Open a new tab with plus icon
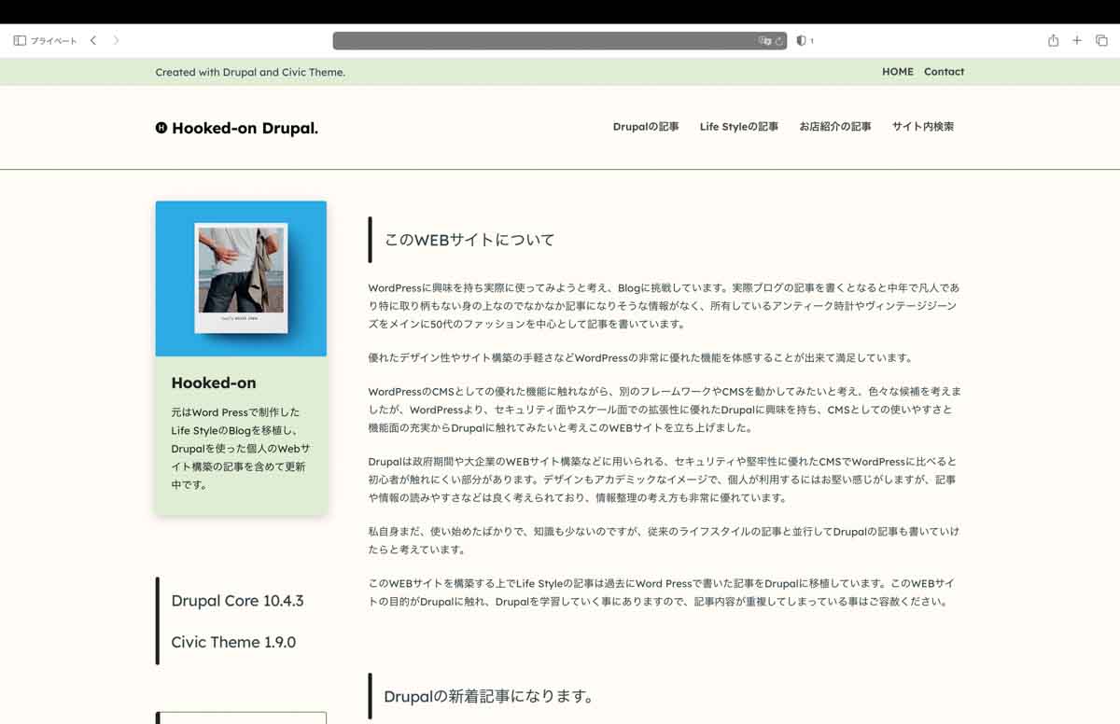1120x724 pixels. click(1077, 41)
